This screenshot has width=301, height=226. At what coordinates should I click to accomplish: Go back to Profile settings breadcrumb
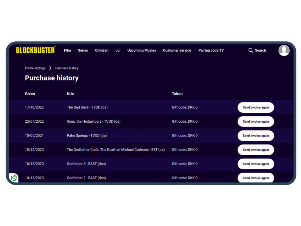click(35, 68)
